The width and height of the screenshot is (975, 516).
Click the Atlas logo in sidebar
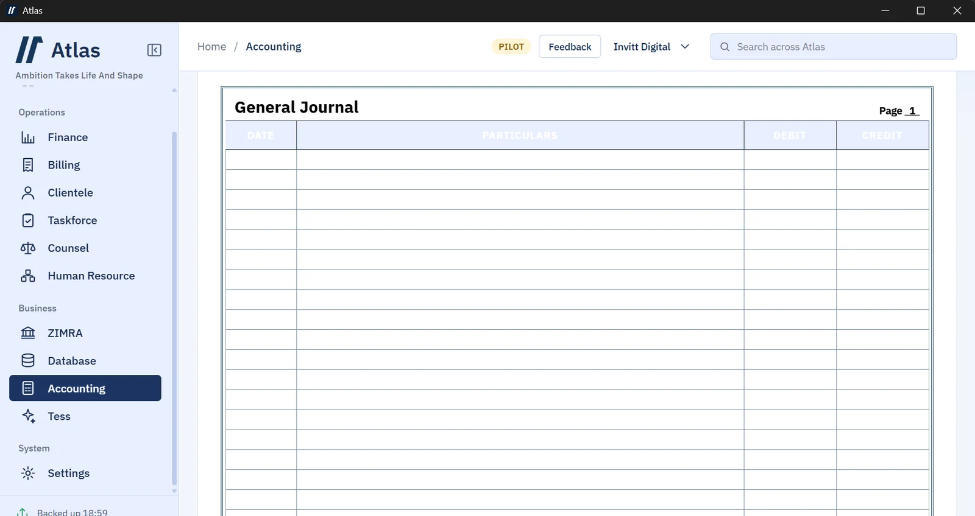tap(29, 50)
